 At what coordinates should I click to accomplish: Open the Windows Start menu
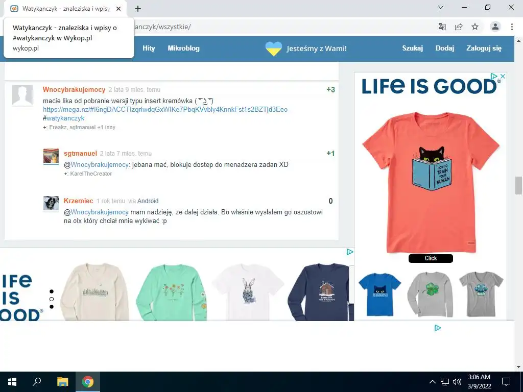12,382
